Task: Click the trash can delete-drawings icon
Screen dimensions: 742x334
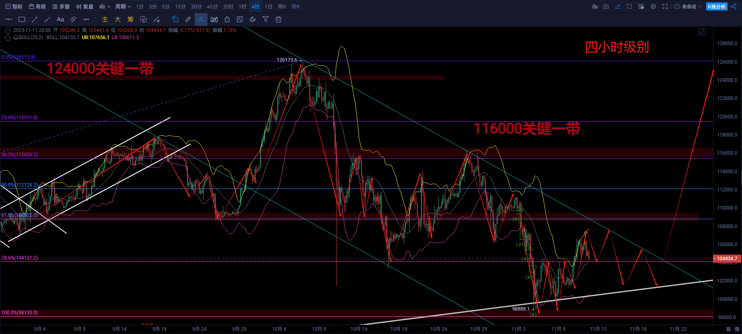Action: [x=278, y=19]
